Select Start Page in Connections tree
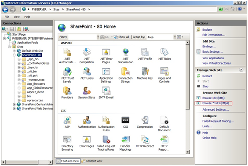The image size is (248, 166). pos(19,34)
